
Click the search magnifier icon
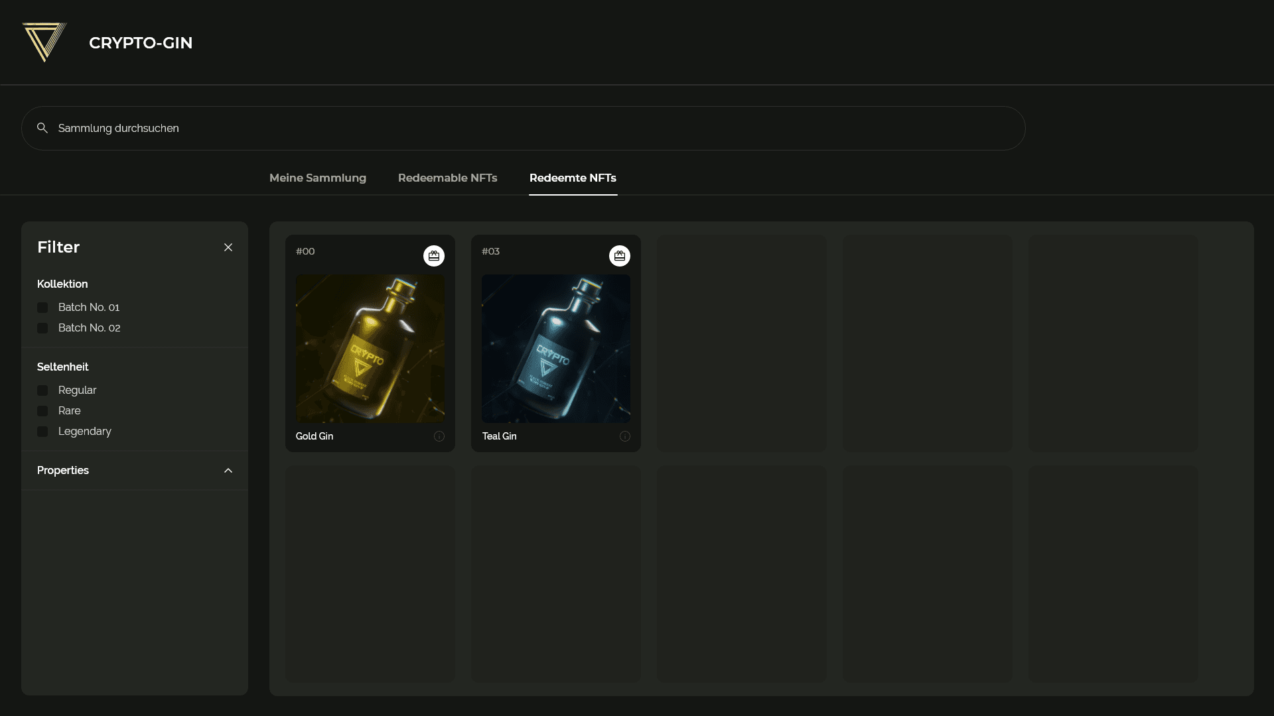tap(42, 128)
